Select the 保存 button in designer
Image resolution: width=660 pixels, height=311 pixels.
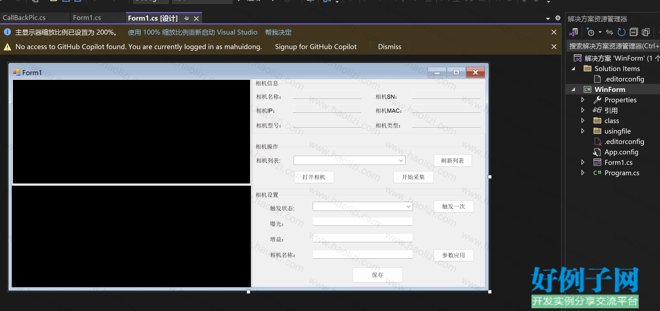377,275
